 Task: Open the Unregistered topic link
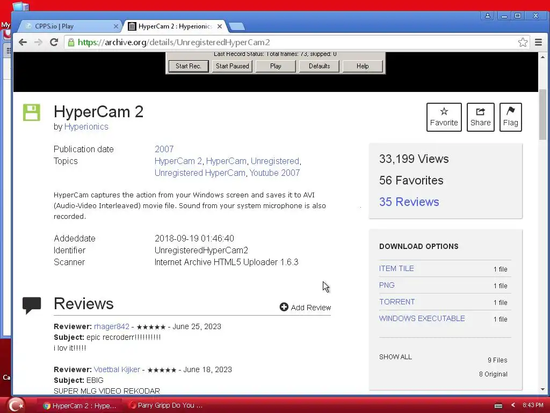(274, 161)
